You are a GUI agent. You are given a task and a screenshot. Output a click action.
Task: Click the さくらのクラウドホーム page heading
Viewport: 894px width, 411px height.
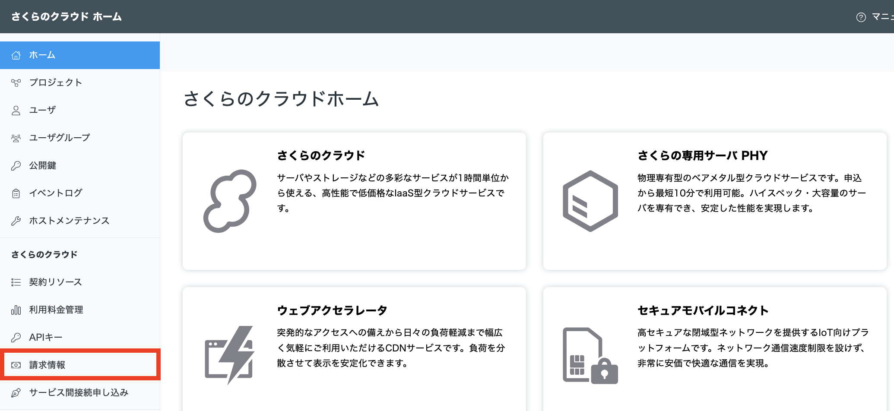[x=282, y=99]
